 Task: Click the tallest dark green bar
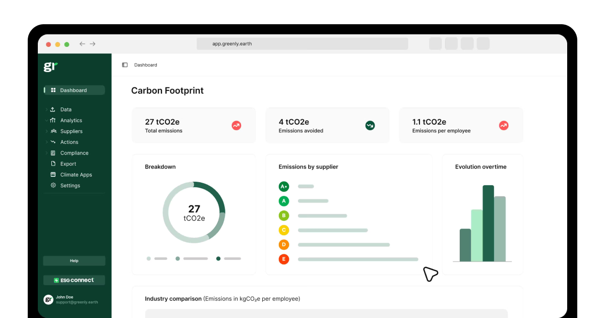pos(488,223)
